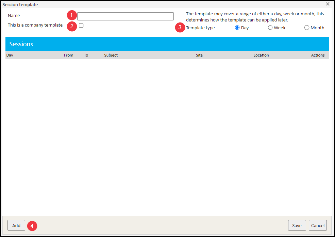This screenshot has height=237, width=335.
Task: Cancel the session template dialog
Action: click(318, 225)
